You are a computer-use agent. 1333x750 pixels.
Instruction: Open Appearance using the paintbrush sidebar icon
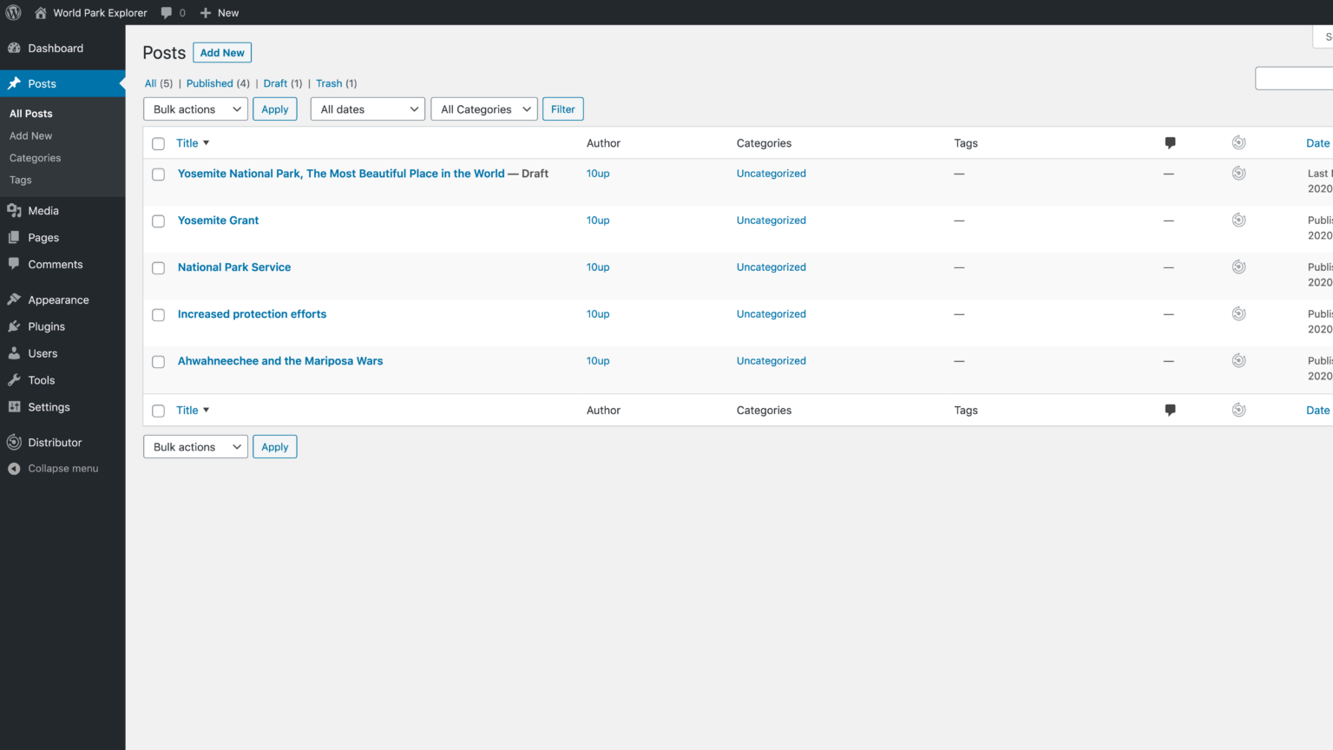point(16,299)
